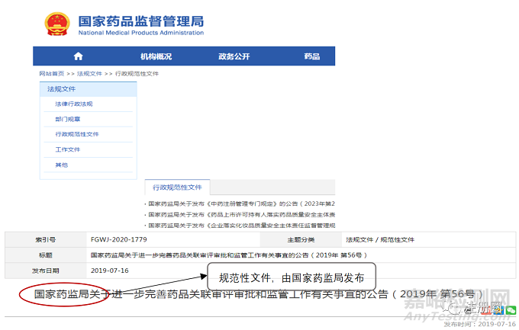The image size is (519, 330).
Task: Click the green WeChat icon at bottom right
Action: [509, 310]
